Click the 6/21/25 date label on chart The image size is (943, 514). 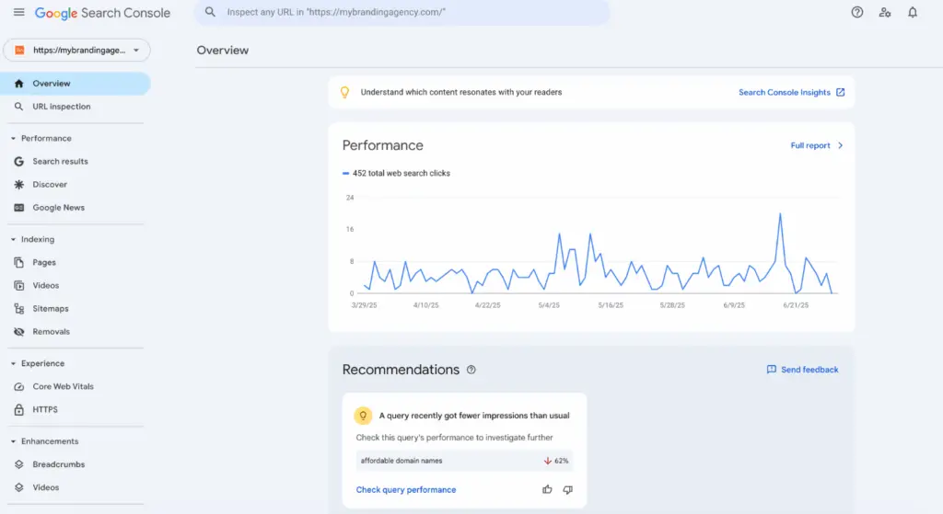tap(796, 305)
